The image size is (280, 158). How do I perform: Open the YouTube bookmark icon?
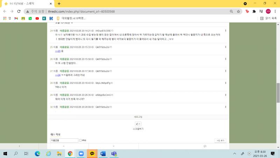(37, 18)
